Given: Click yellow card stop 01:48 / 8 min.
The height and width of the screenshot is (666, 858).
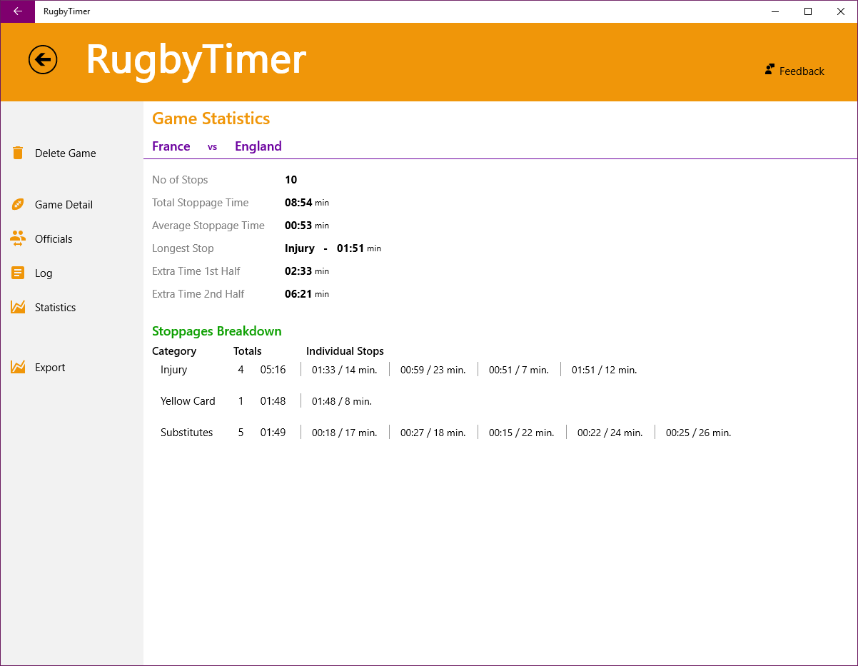Looking at the screenshot, I should [x=342, y=401].
